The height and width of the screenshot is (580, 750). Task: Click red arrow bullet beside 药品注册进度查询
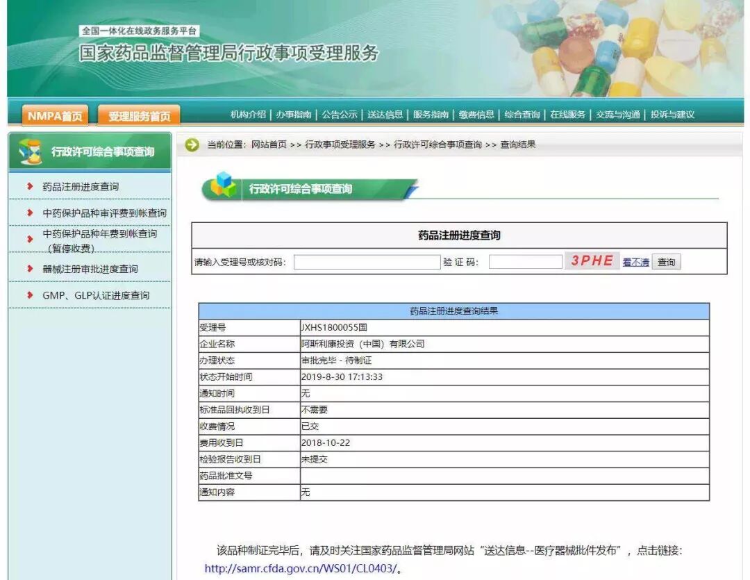[x=30, y=186]
